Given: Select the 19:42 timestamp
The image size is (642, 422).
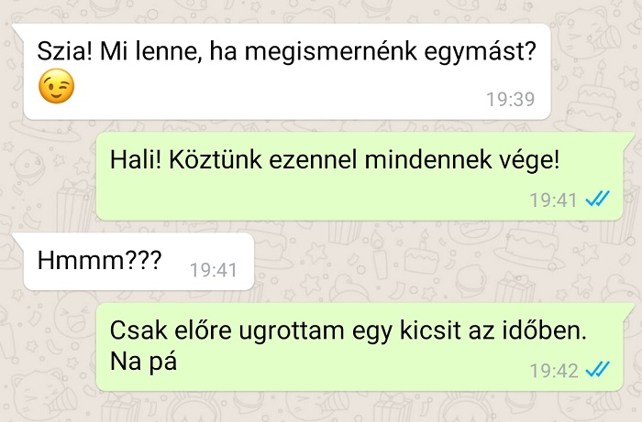Looking at the screenshot, I should (554, 371).
